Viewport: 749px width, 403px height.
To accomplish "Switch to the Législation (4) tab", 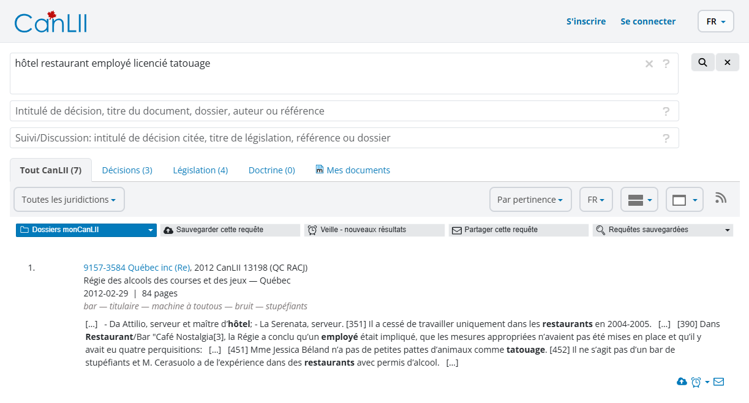I will click(200, 170).
